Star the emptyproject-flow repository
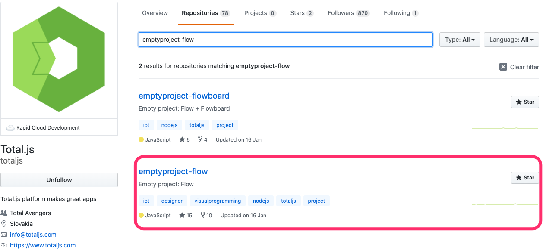543x250 pixels. click(525, 178)
